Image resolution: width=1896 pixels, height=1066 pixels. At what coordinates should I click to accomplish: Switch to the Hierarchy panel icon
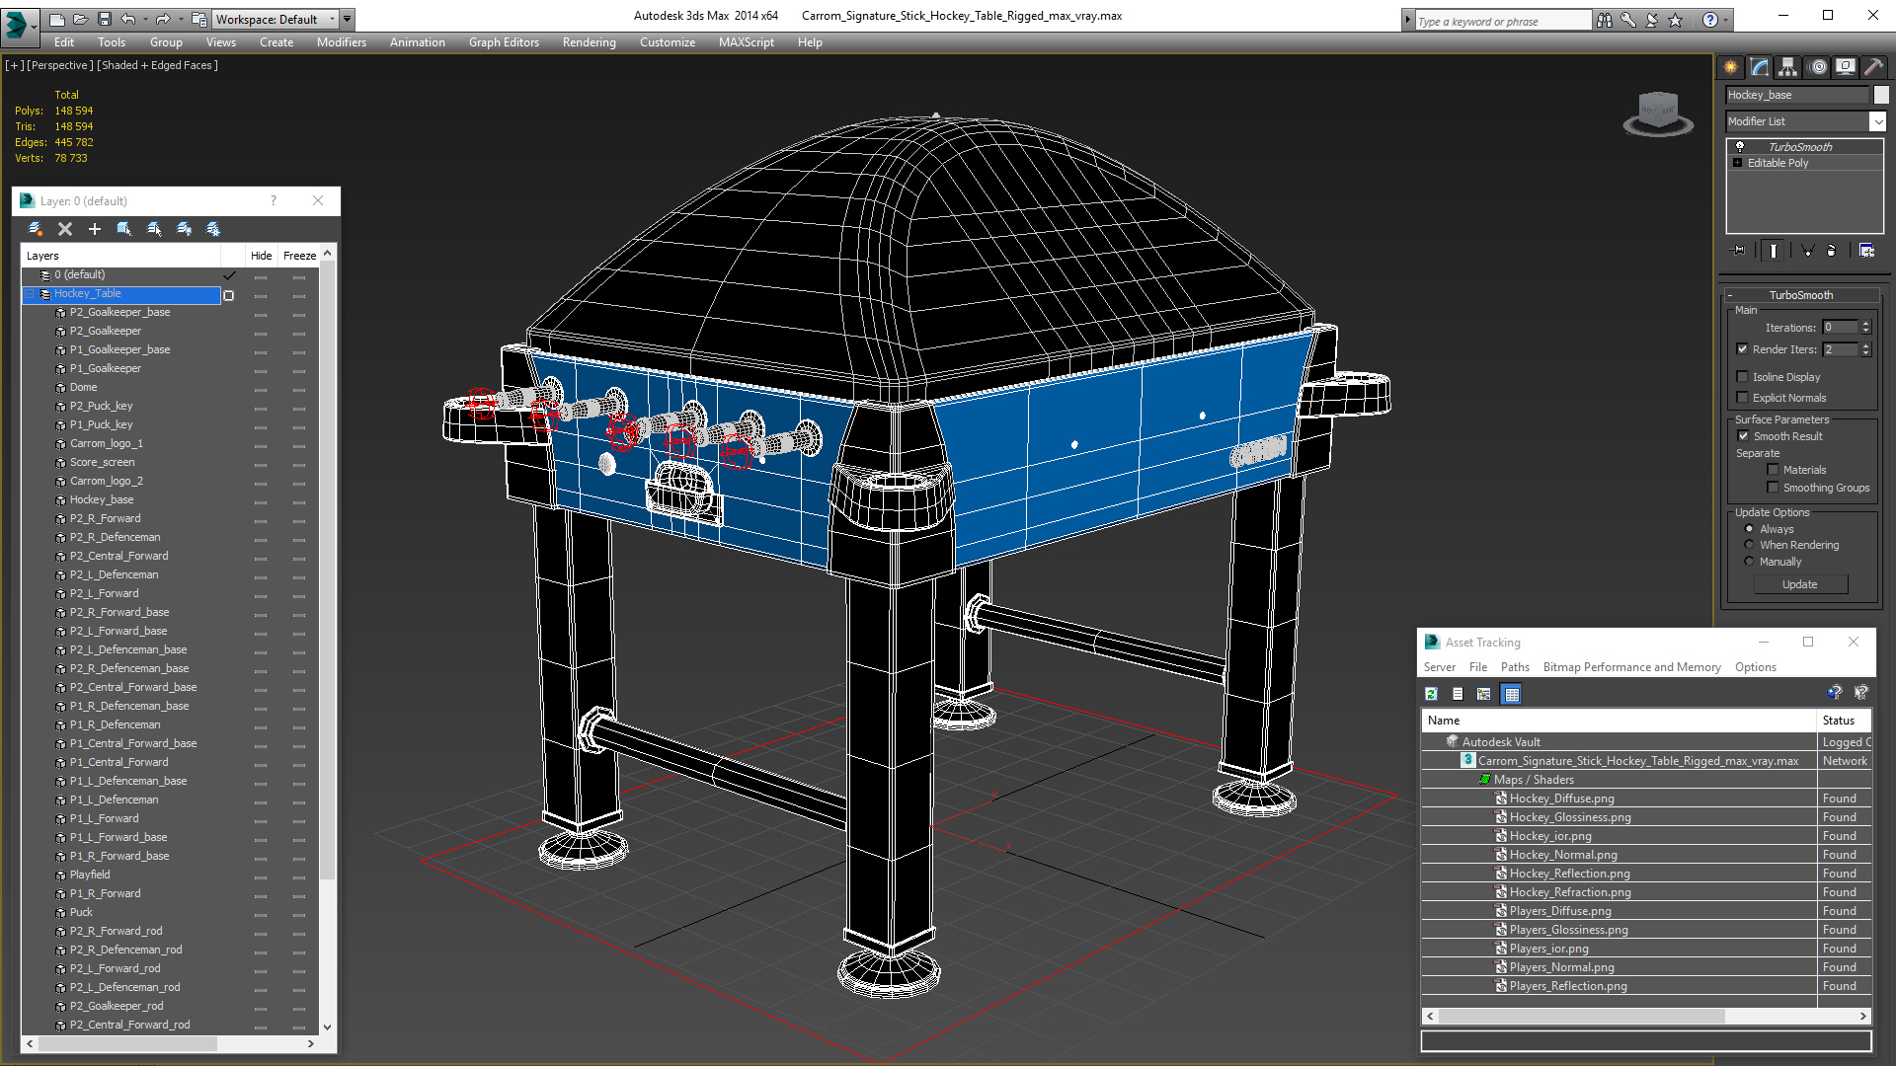[x=1788, y=67]
